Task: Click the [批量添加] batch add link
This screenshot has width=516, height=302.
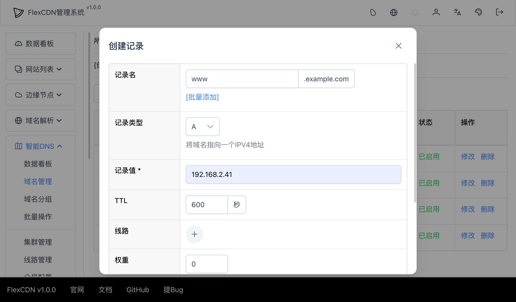Action: [x=202, y=97]
